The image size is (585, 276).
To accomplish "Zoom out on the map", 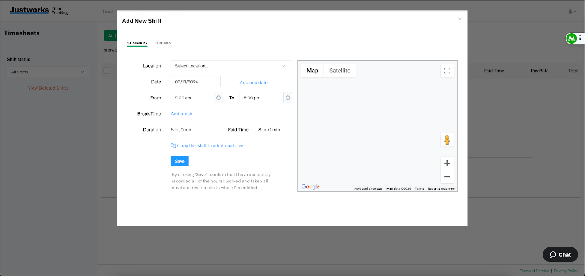I will coord(447,177).
